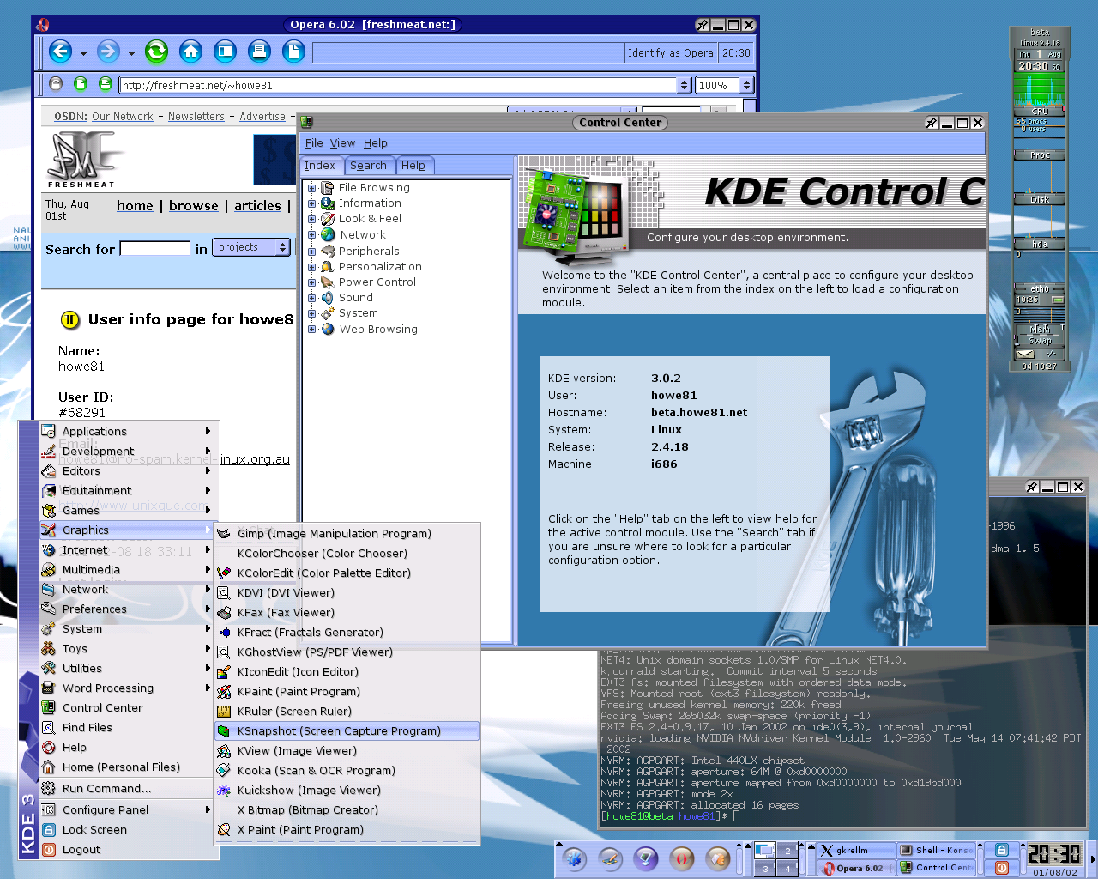Image resolution: width=1098 pixels, height=879 pixels.
Task: Switch to virtual desktop 2 in pager
Action: 787,851
